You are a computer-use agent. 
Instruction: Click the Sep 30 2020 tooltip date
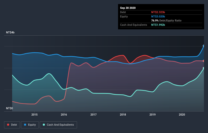(x=128, y=8)
